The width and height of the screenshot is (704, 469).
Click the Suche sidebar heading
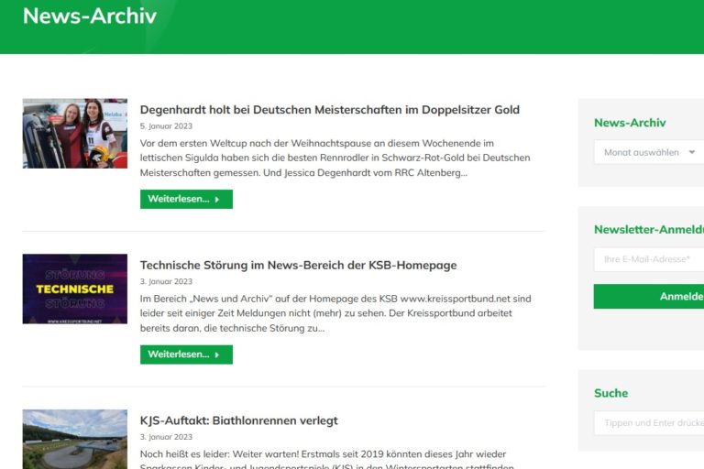tap(611, 393)
